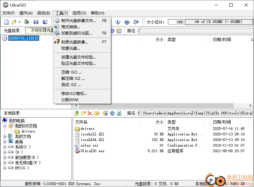Expand the 桌面 tree node
Viewport: 254px width, 187px height.
[x=5, y=142]
